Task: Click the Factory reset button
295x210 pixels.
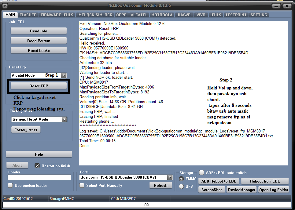Action: (26, 130)
